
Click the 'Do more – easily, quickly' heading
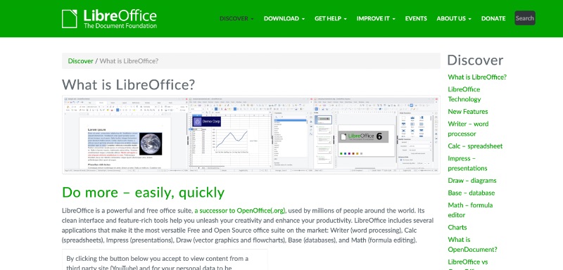[144, 193]
